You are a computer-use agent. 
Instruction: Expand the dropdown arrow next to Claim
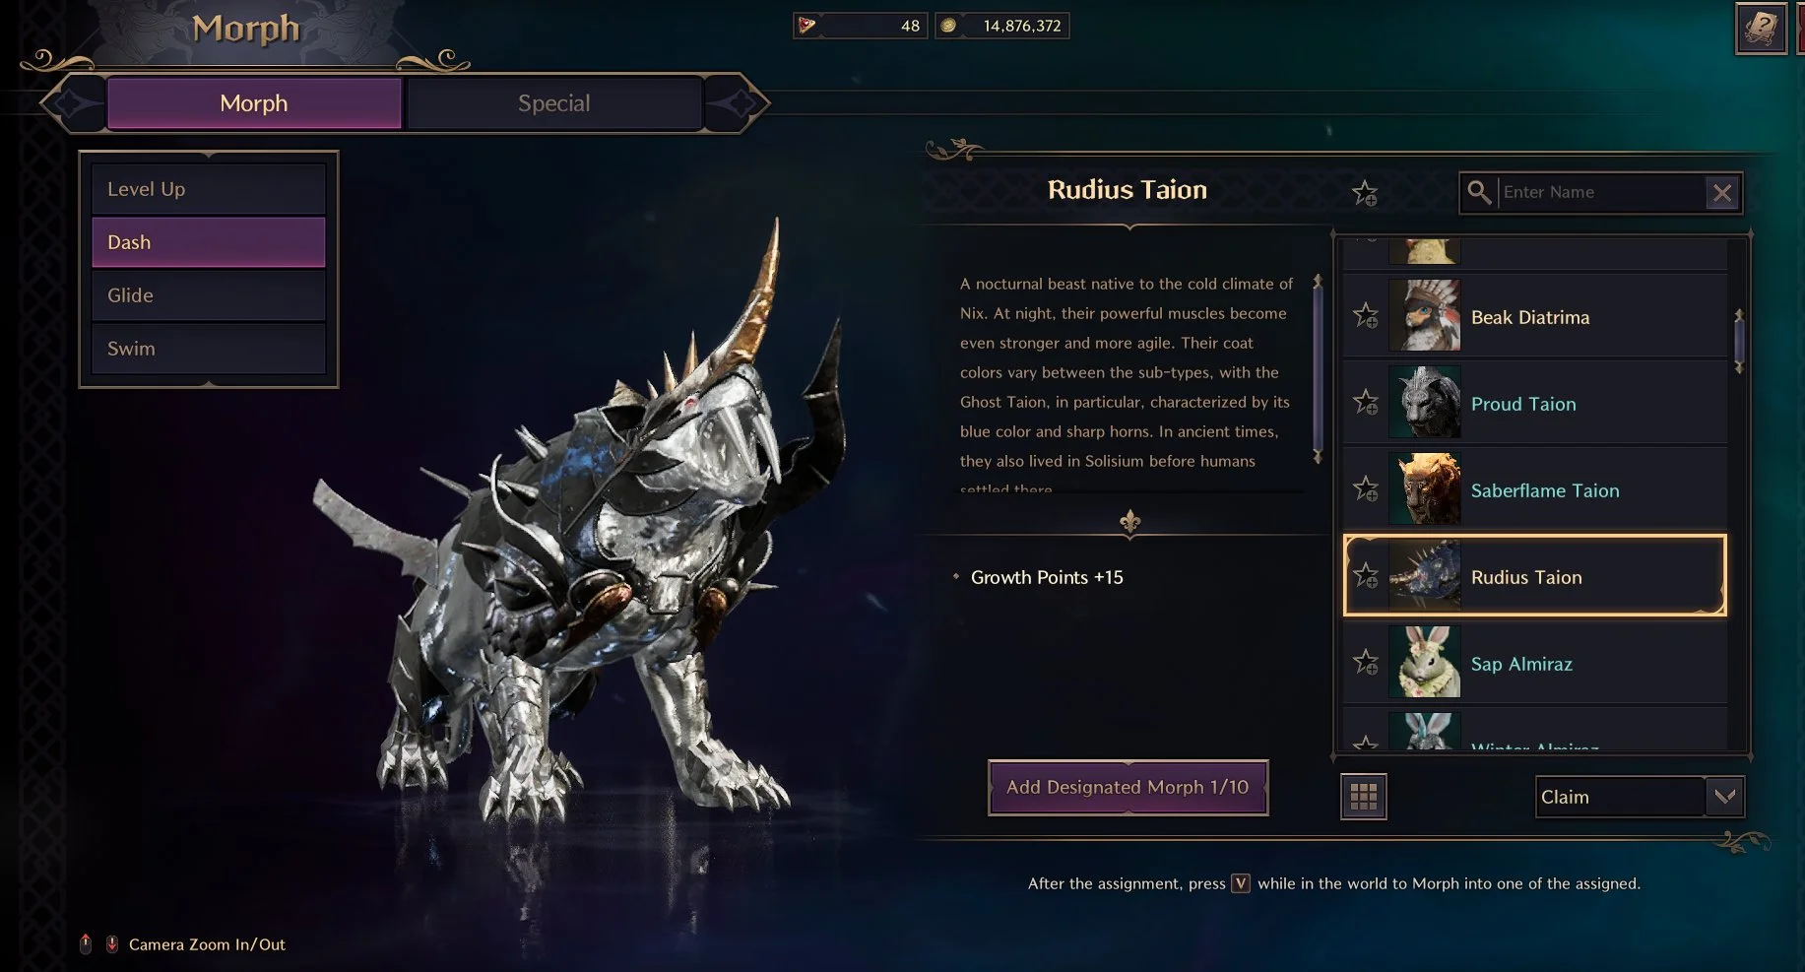pyautogui.click(x=1724, y=797)
